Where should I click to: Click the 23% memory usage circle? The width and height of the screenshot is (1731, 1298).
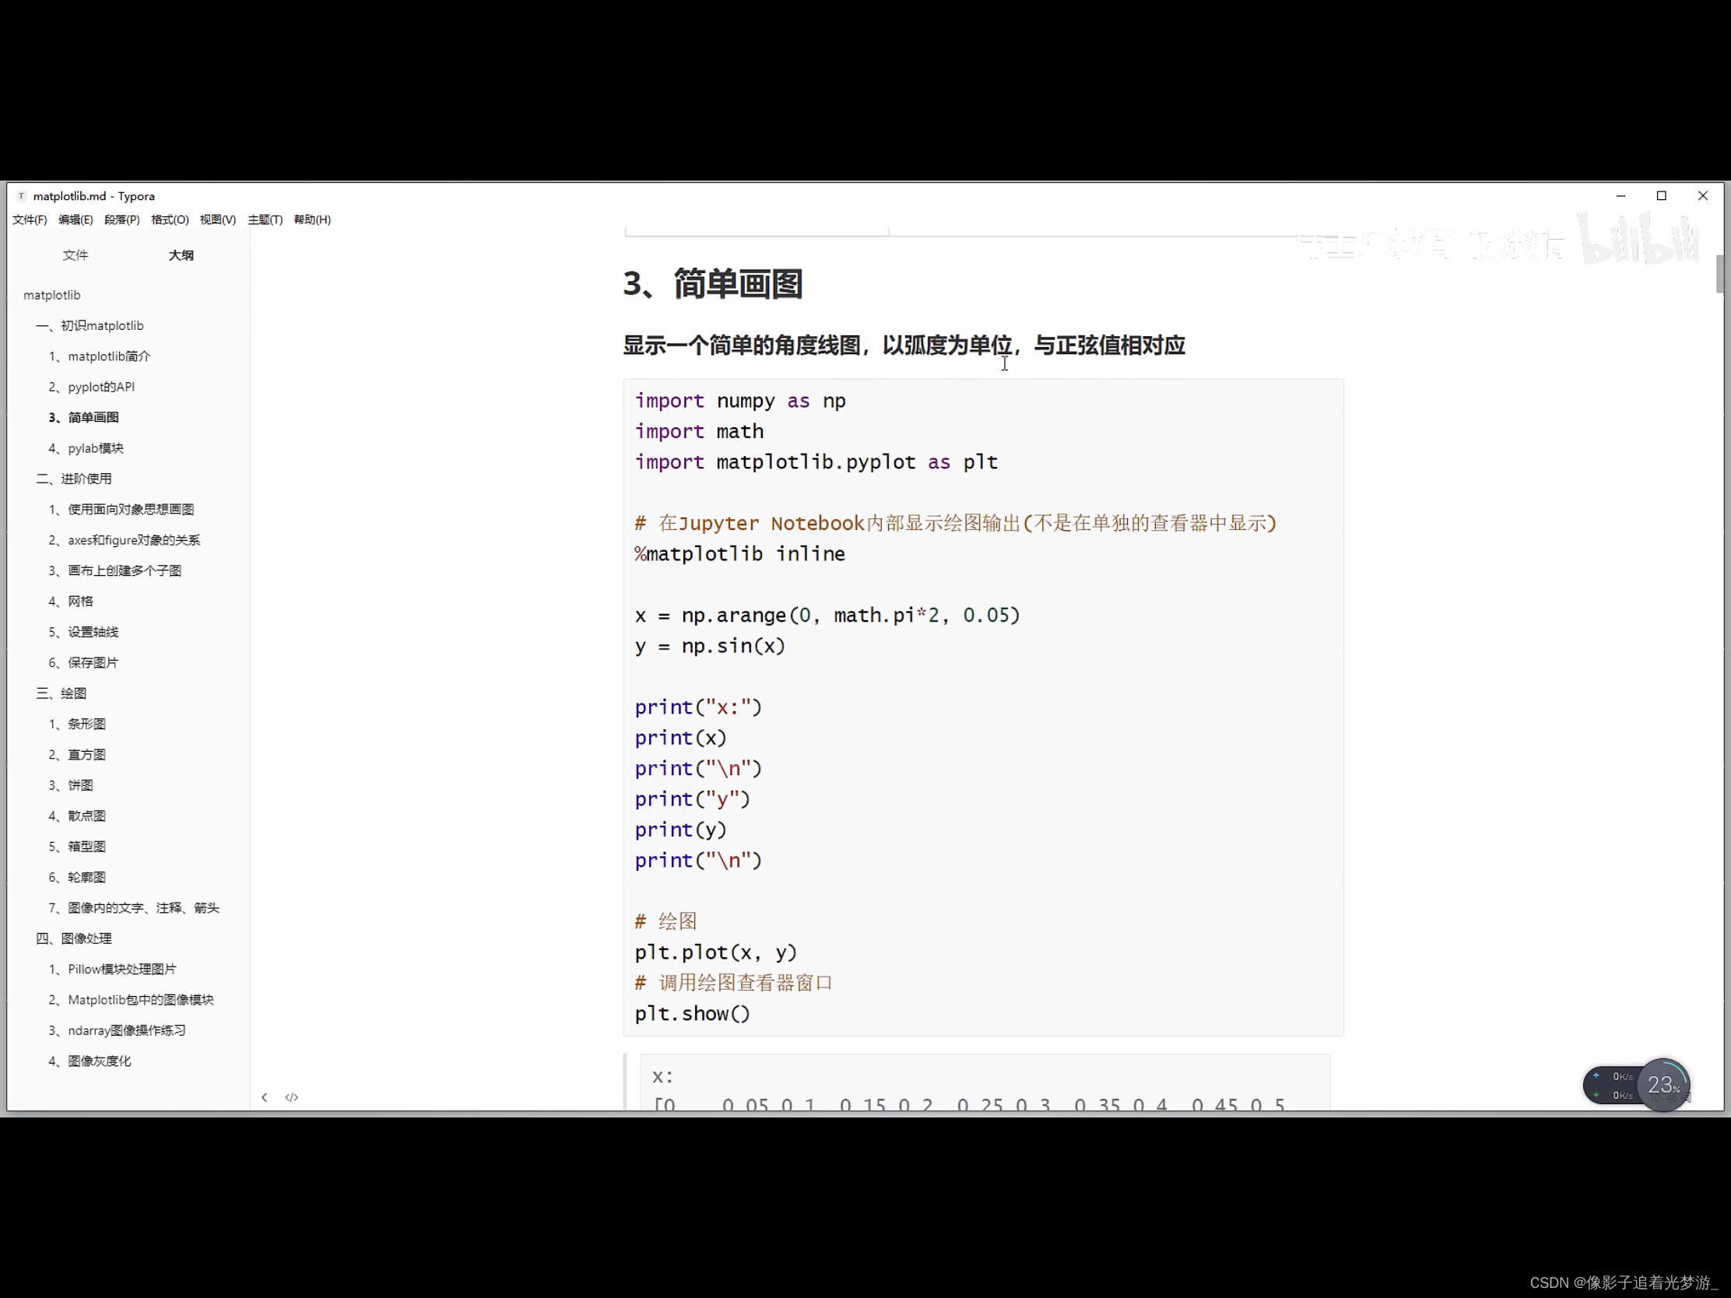pyautogui.click(x=1663, y=1085)
